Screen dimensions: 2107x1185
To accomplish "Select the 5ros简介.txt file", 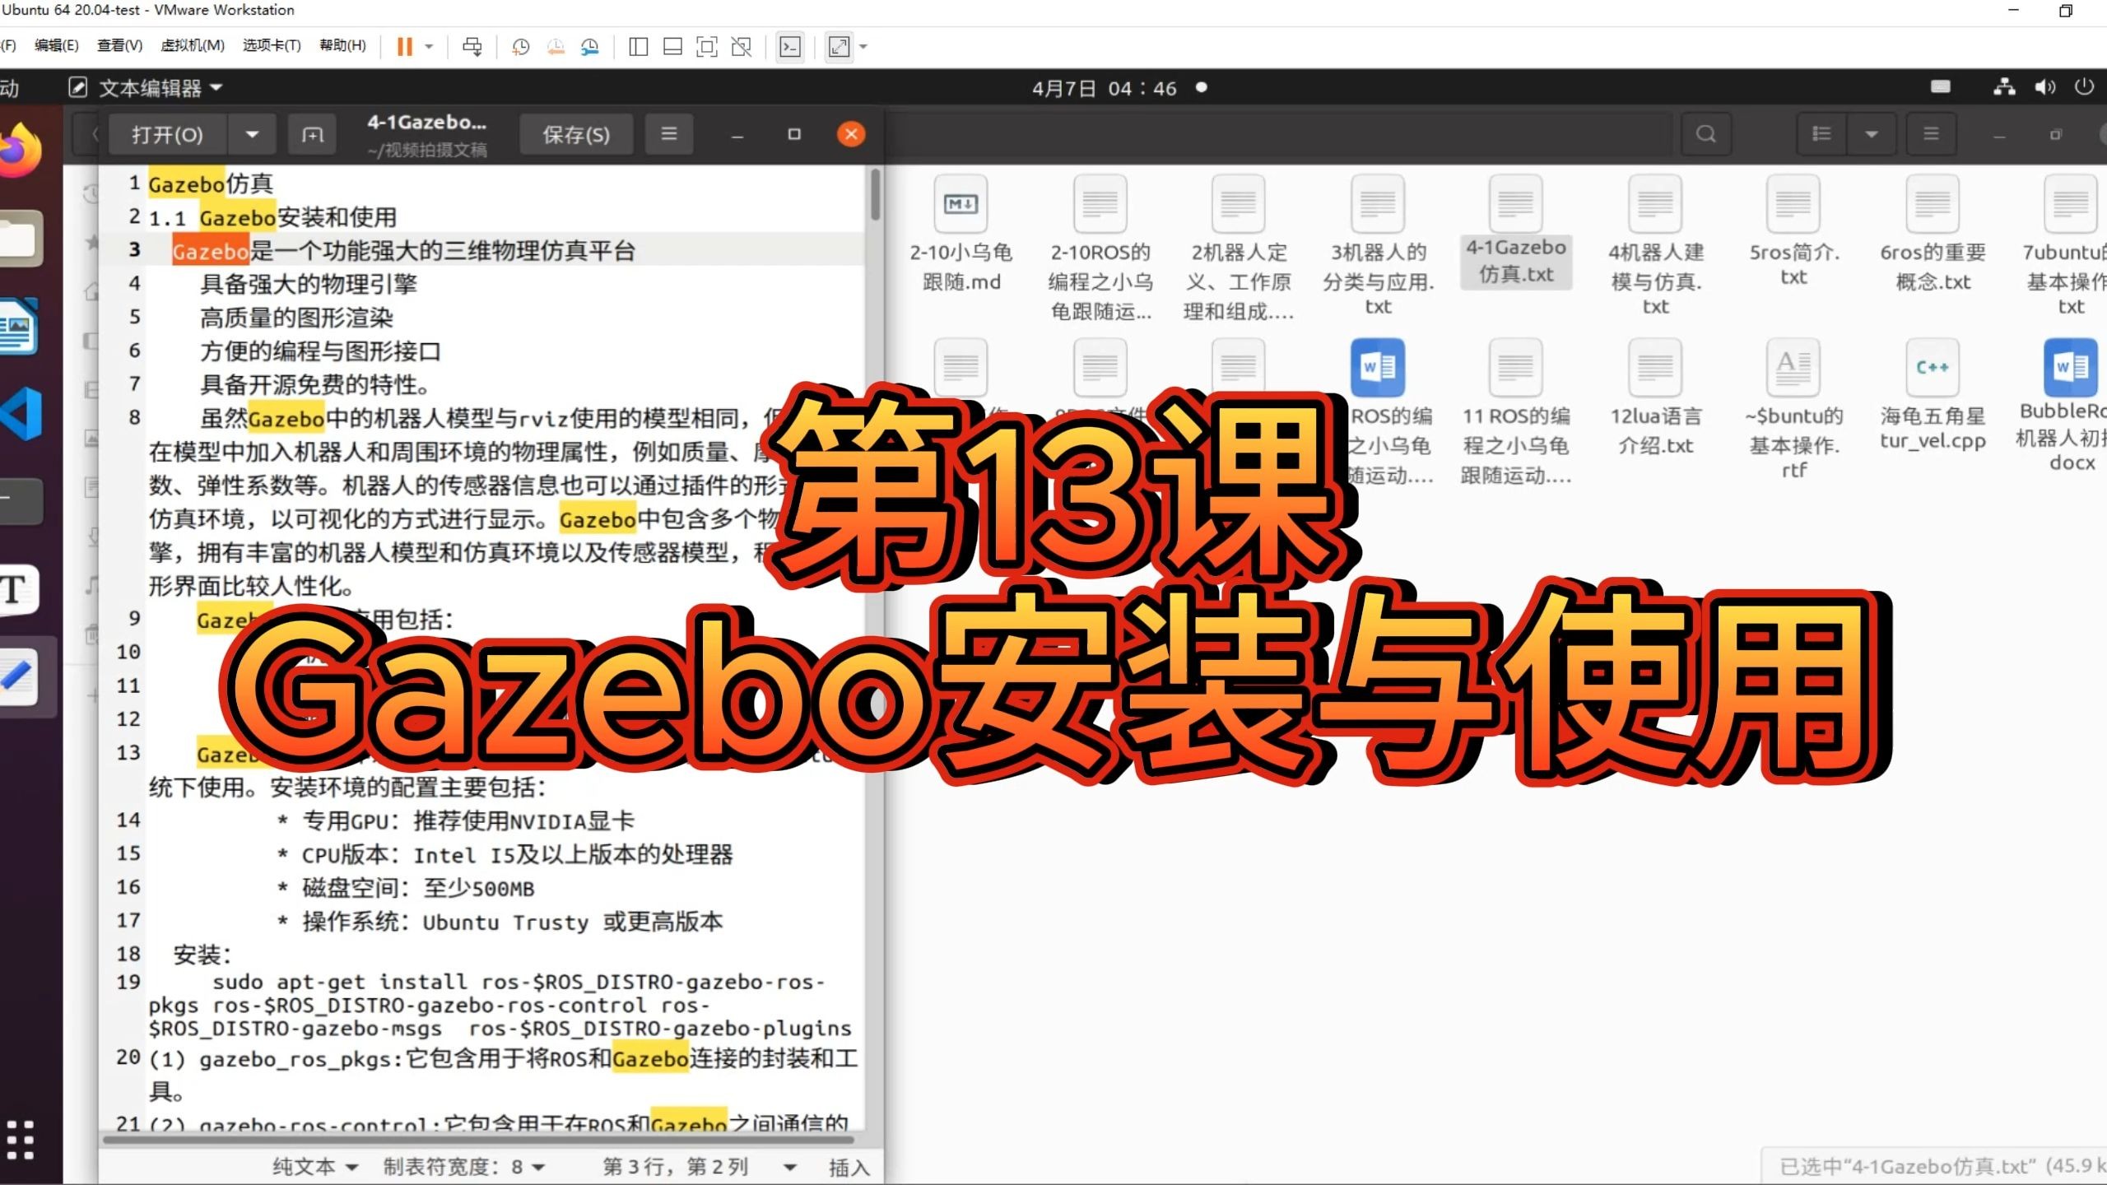I will point(1793,231).
